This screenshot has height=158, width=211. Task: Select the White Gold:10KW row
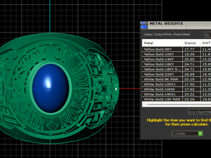coord(177,89)
